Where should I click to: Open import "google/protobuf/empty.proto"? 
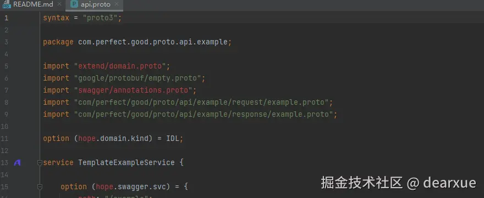coord(137,78)
